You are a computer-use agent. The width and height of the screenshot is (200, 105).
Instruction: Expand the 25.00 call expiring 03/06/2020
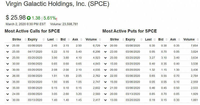tap(8, 46)
